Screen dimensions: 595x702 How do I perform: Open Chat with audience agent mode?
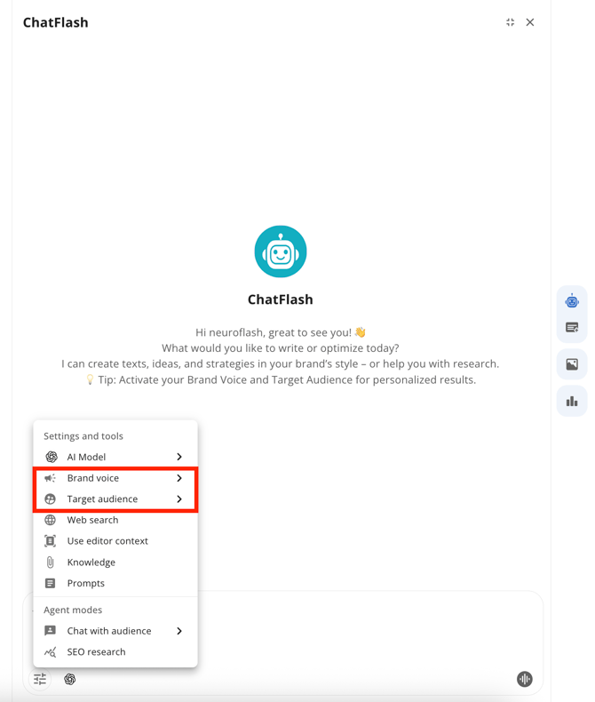pos(108,631)
